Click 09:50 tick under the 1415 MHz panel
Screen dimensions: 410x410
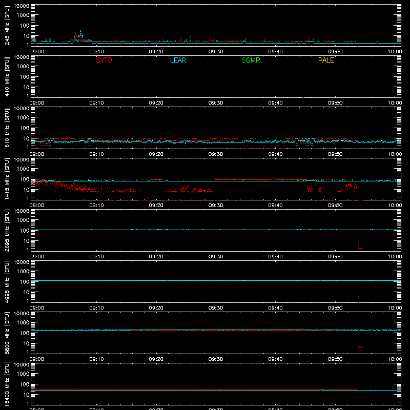coord(335,206)
